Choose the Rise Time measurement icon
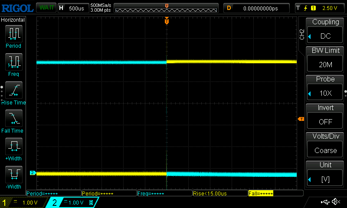 pos(13,91)
